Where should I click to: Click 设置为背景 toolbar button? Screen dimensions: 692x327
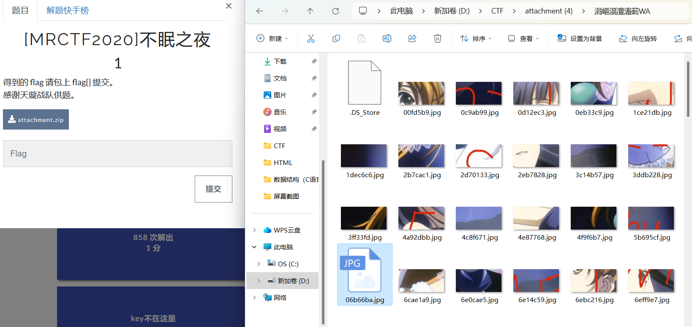pyautogui.click(x=580, y=38)
